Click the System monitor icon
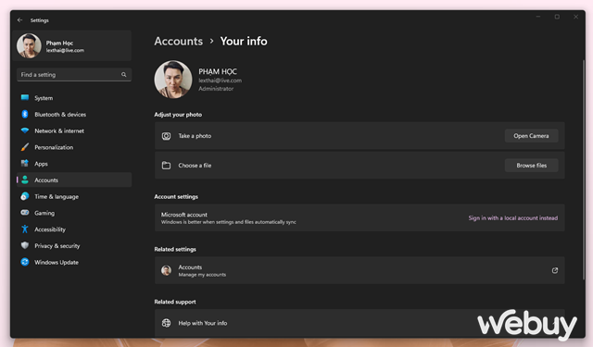Image resolution: width=593 pixels, height=347 pixels. [x=25, y=98]
